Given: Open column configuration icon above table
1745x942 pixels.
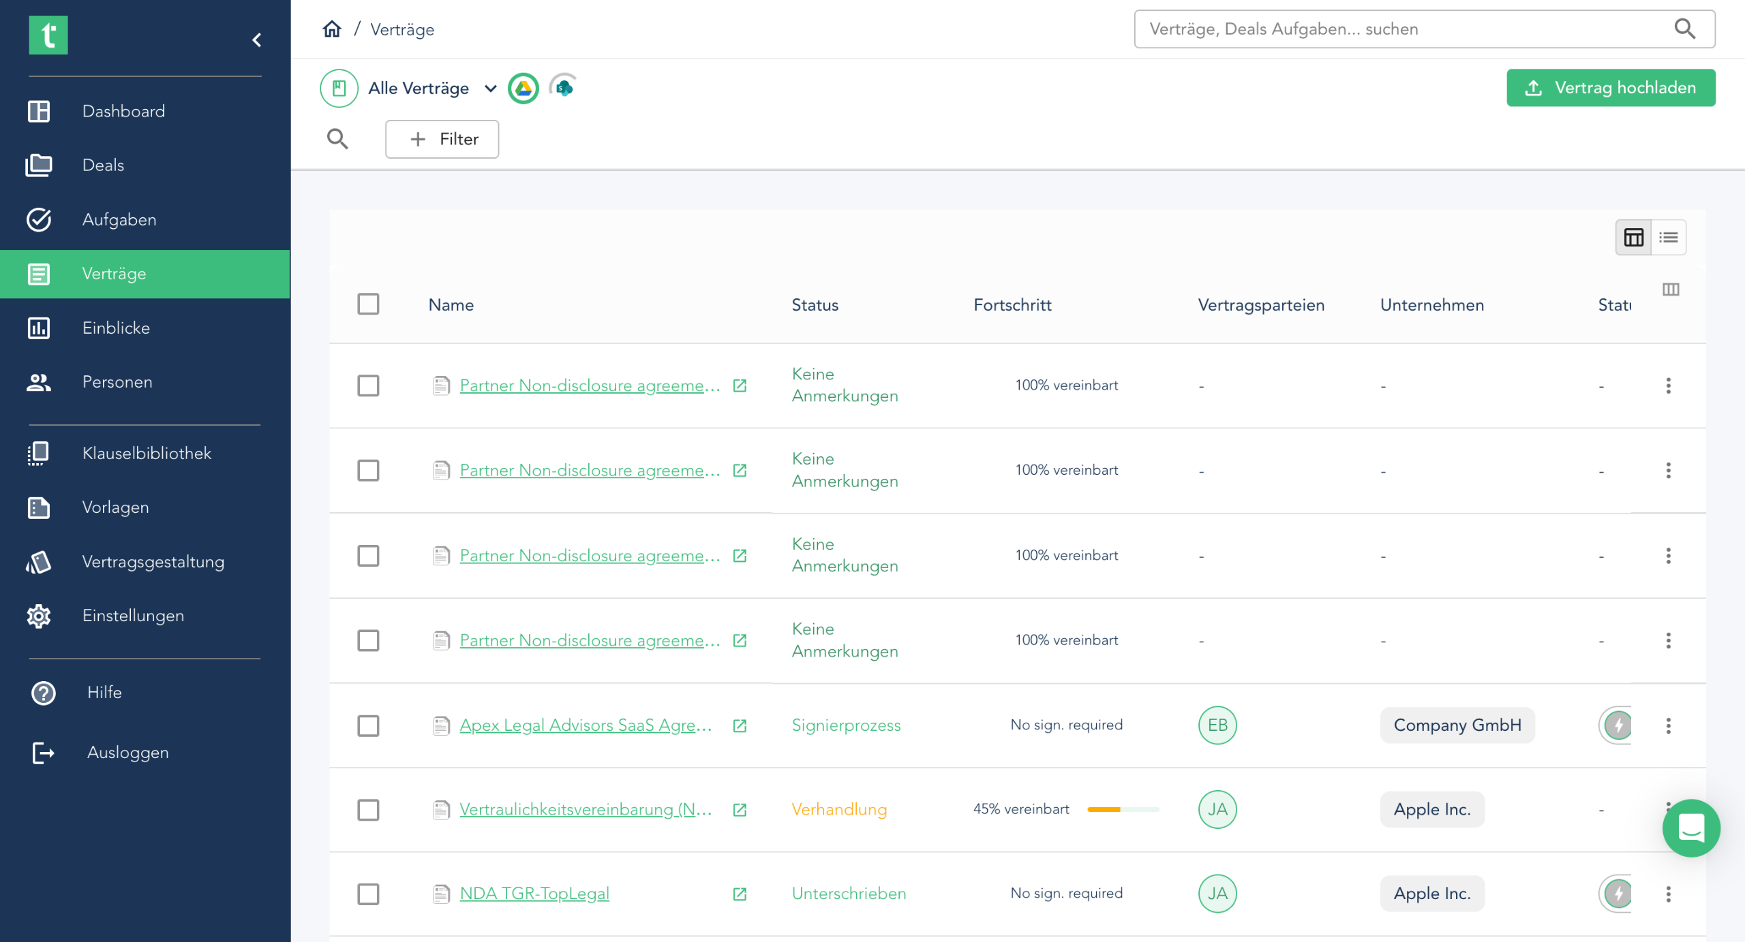Looking at the screenshot, I should coord(1670,289).
